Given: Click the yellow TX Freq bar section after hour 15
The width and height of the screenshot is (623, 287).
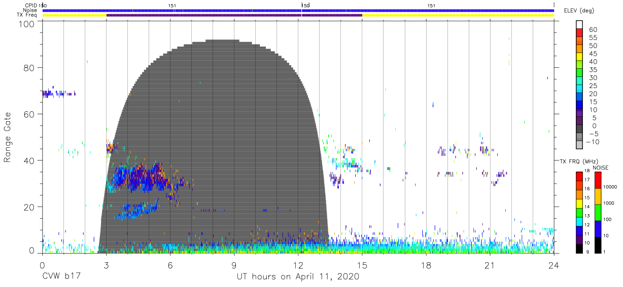Looking at the screenshot, I should tap(458, 15).
